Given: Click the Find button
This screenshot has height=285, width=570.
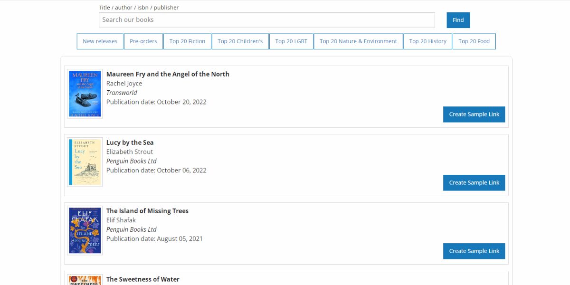Looking at the screenshot, I should point(457,20).
